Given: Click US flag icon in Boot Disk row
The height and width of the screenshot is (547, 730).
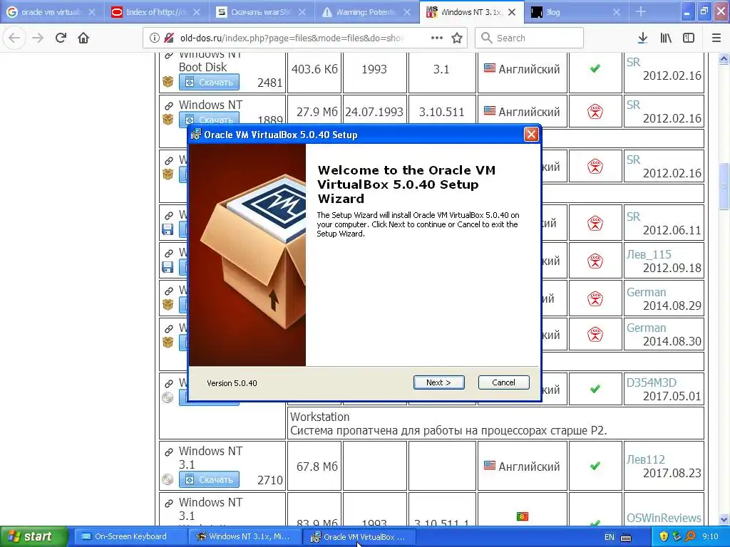Looking at the screenshot, I should [489, 68].
